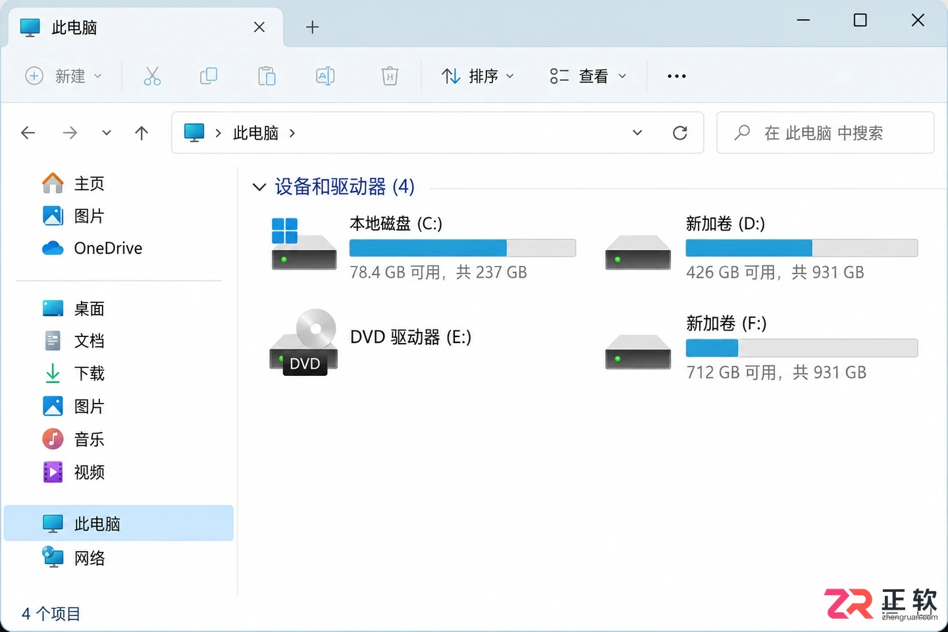This screenshot has width=948, height=632.
Task: Select the 此电脑 window tab
Action: coord(145,27)
